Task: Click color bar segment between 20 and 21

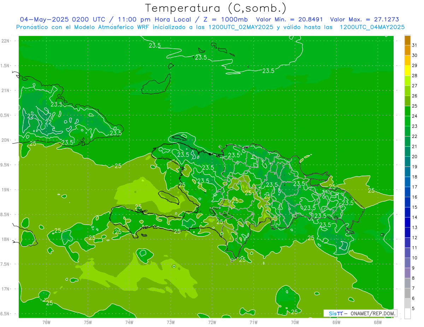Action: (407, 152)
